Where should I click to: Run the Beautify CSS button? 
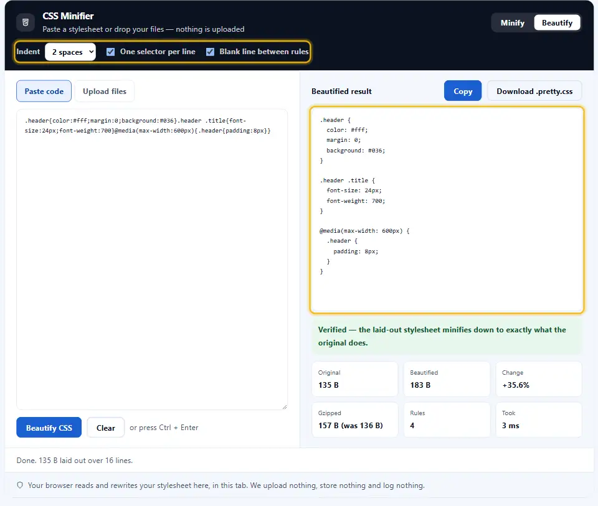(49, 428)
